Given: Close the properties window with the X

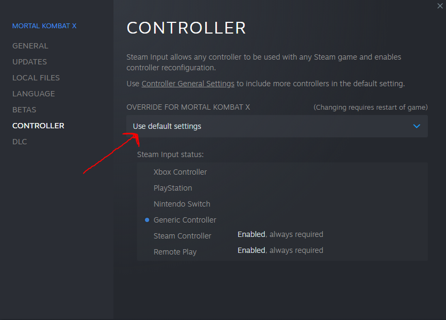Looking at the screenshot, I should pos(440,6).
